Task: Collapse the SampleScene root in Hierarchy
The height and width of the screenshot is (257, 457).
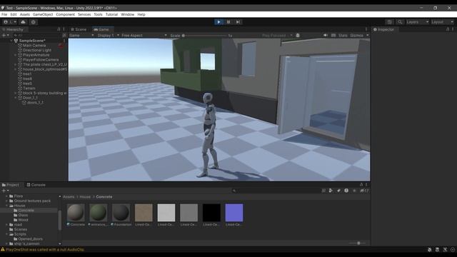Action: (11, 41)
